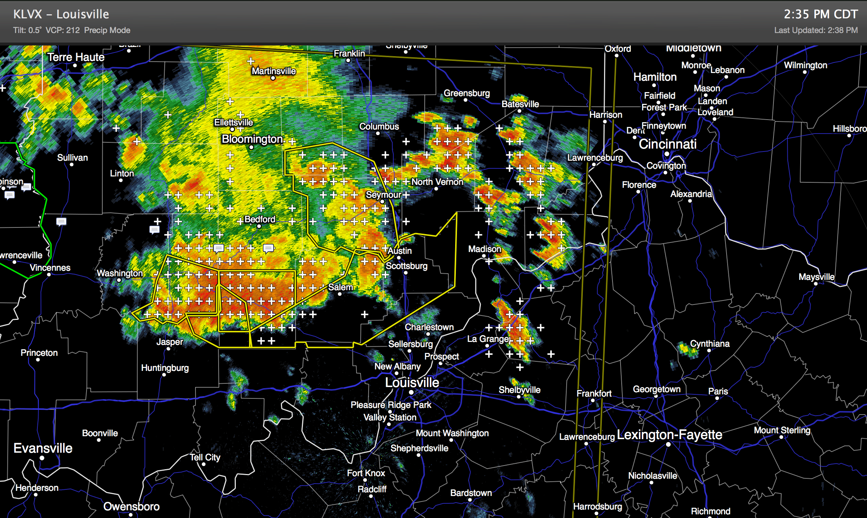Select the Lexington-Fayette city label

pyautogui.click(x=669, y=434)
